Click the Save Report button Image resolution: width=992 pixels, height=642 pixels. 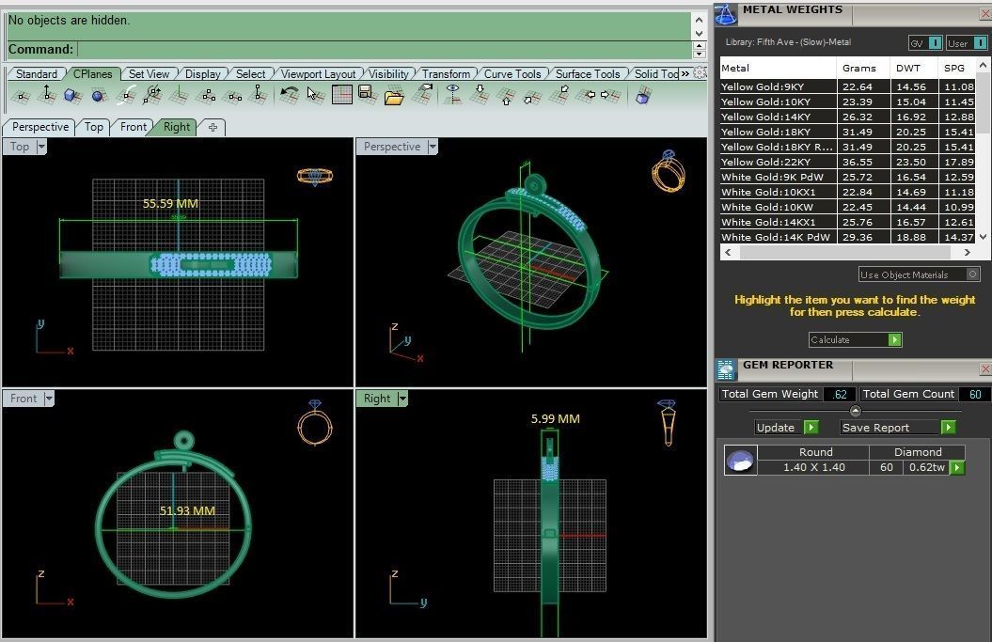click(898, 428)
